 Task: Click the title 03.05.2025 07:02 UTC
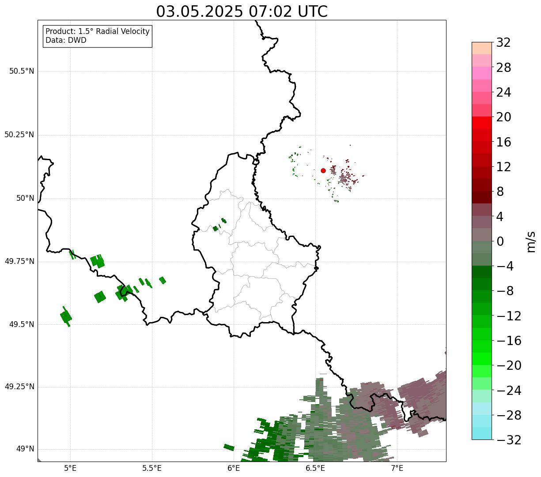coord(242,11)
